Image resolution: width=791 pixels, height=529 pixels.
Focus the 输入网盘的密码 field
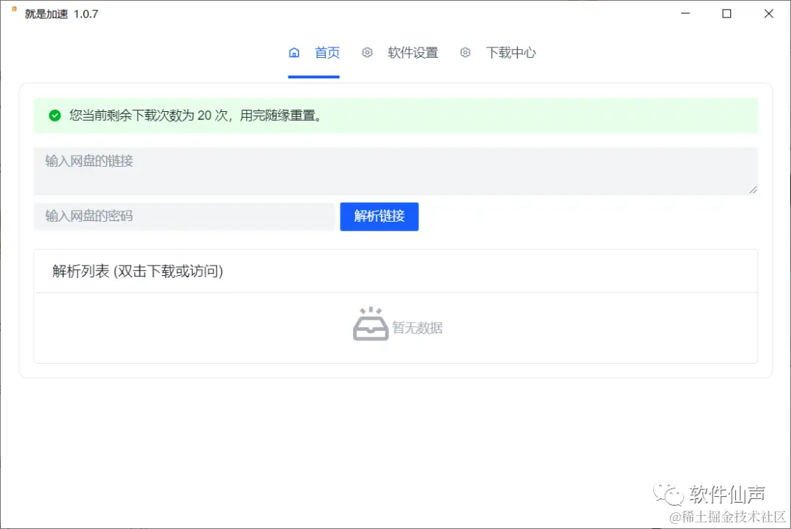click(185, 217)
